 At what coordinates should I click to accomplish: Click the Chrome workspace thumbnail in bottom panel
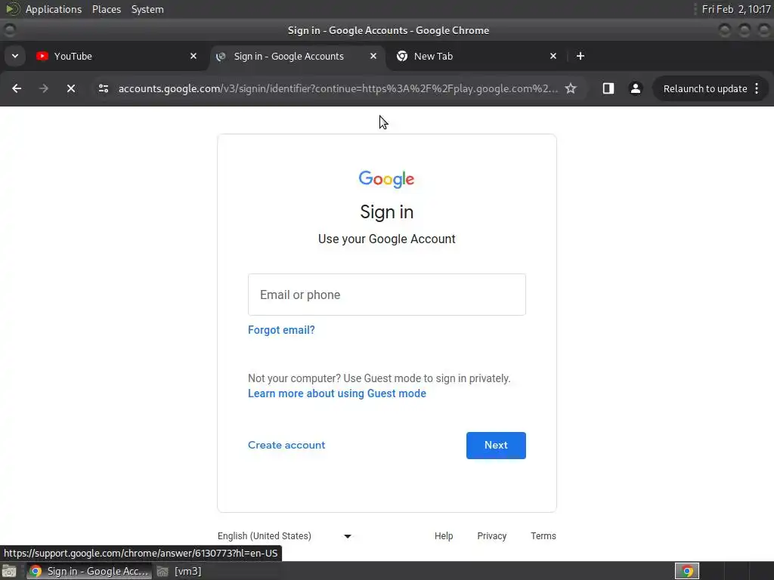[x=687, y=571]
